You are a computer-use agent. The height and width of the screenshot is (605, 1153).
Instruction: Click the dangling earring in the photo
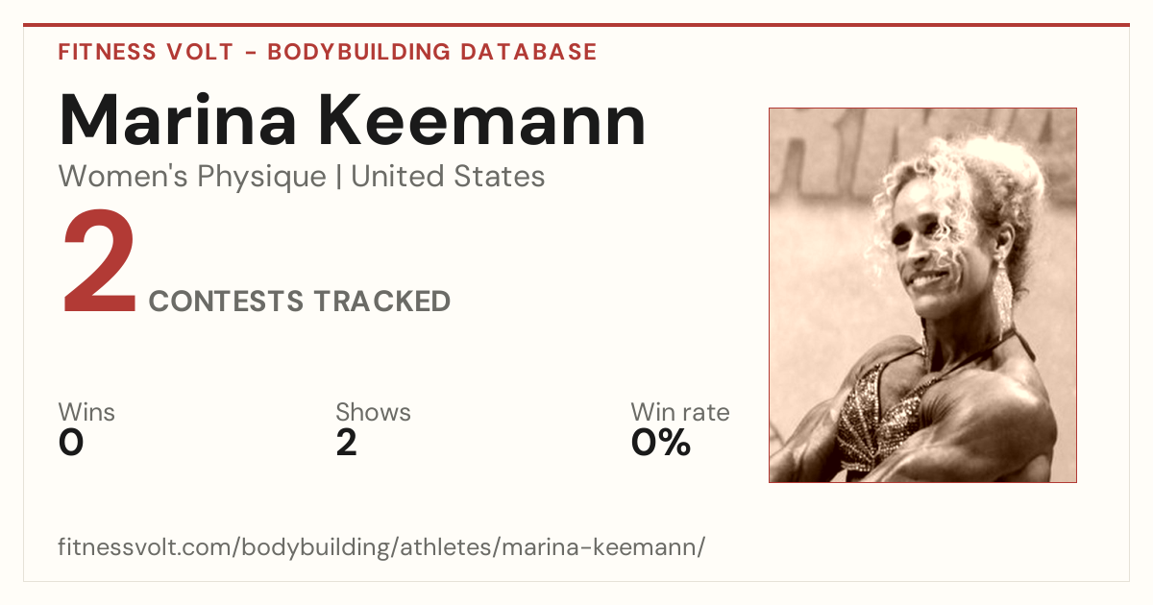point(1005,300)
